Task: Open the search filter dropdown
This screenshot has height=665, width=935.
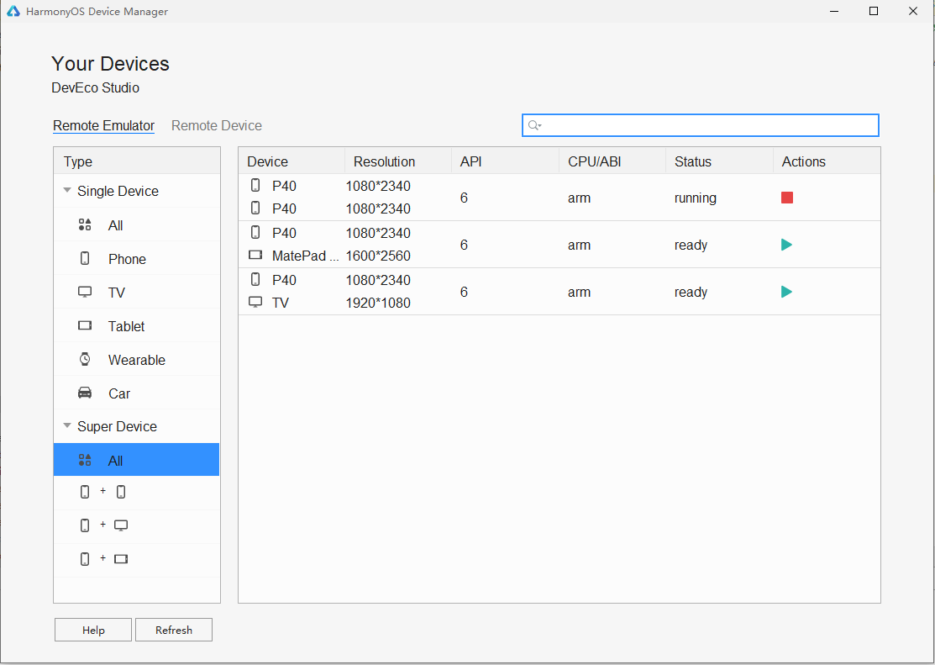Action: (x=535, y=124)
